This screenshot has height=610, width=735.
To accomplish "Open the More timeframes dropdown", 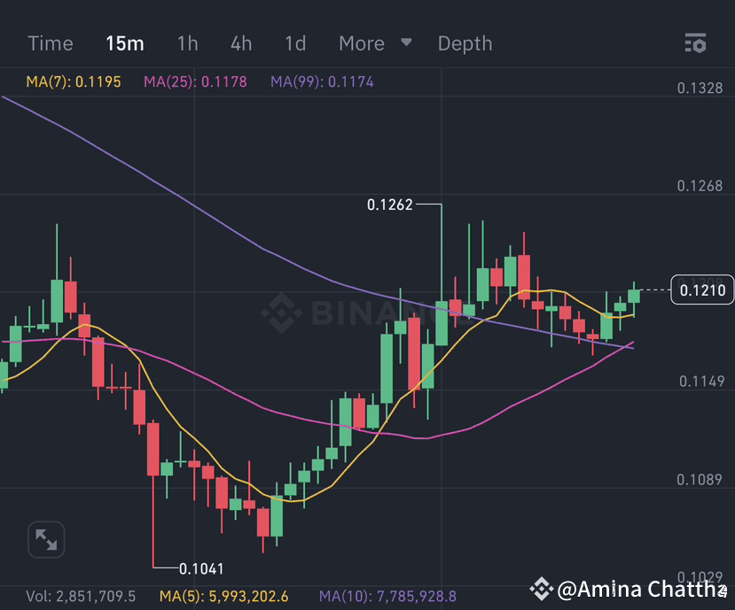I will tap(361, 42).
